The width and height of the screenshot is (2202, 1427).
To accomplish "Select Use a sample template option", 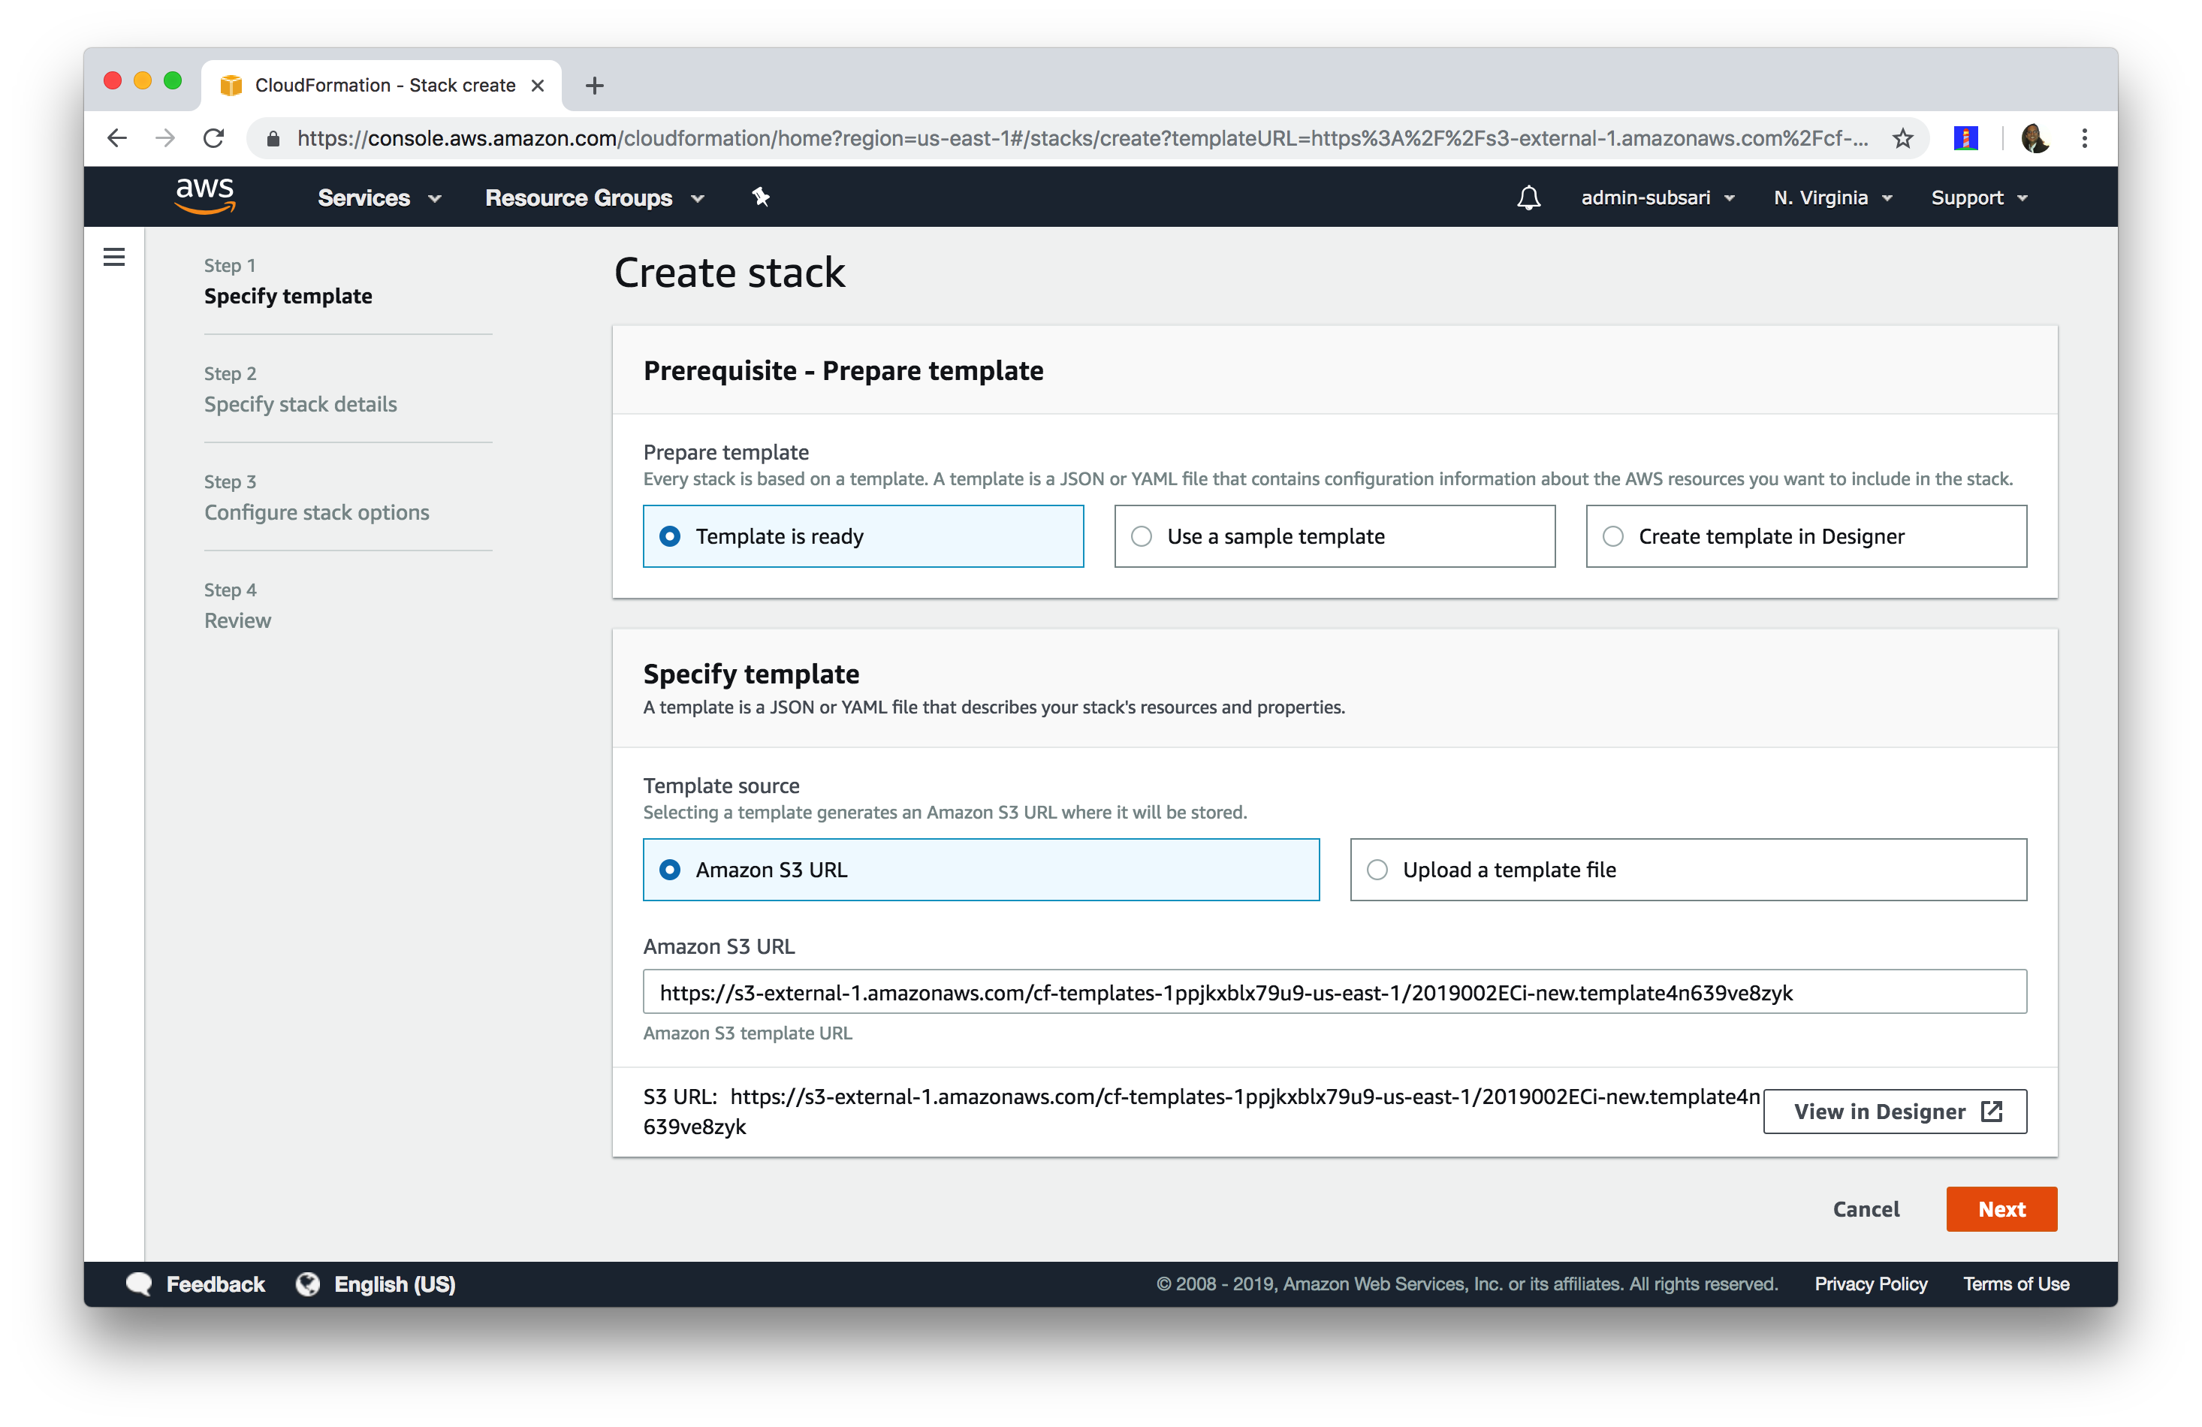I will click(x=1333, y=536).
